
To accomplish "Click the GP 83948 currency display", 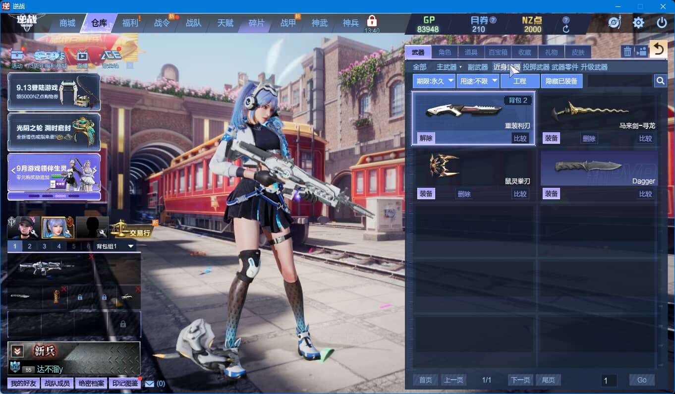I will (x=428, y=24).
